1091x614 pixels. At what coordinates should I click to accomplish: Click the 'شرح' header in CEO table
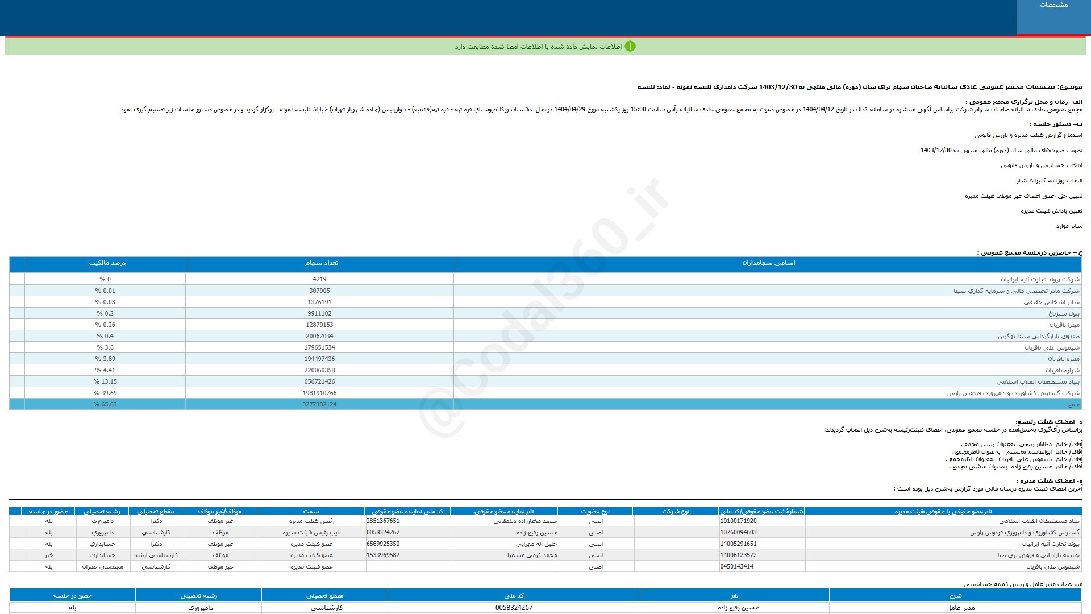tap(955, 595)
